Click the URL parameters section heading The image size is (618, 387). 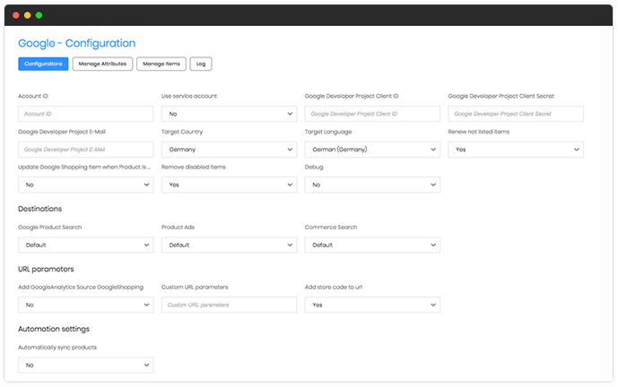(46, 270)
